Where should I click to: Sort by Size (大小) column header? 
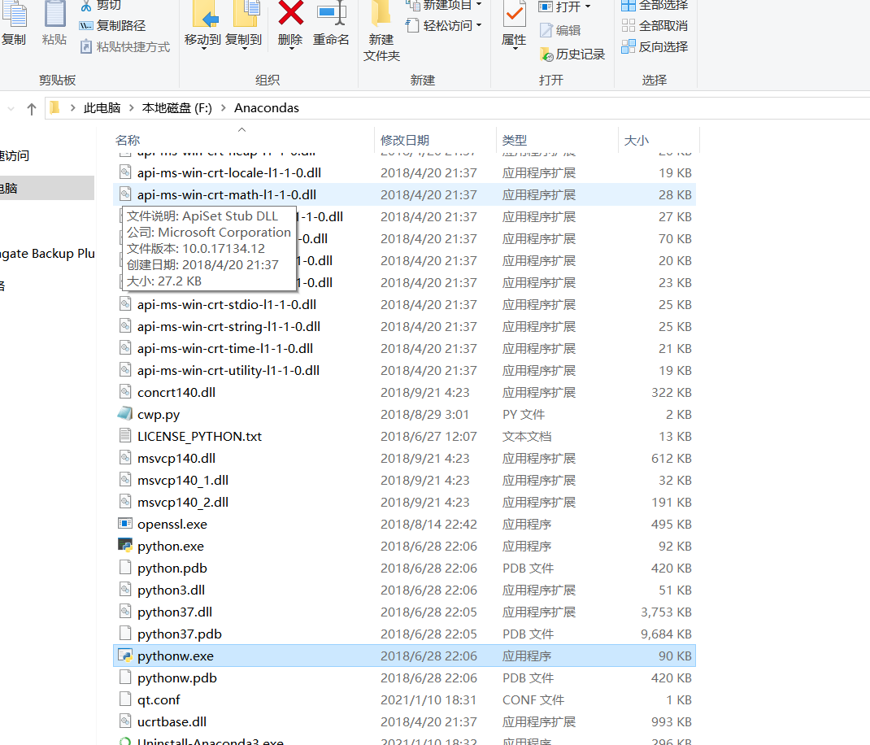pyautogui.click(x=637, y=141)
